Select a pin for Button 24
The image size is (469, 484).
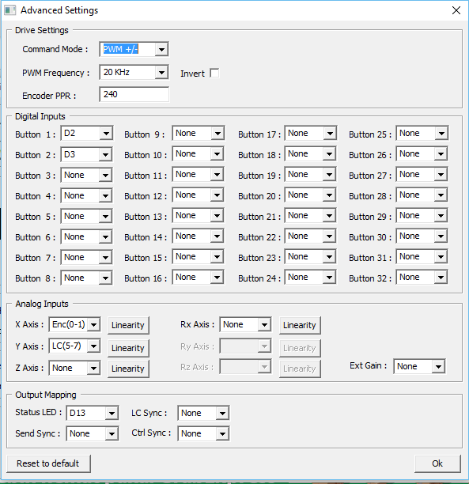(x=311, y=277)
